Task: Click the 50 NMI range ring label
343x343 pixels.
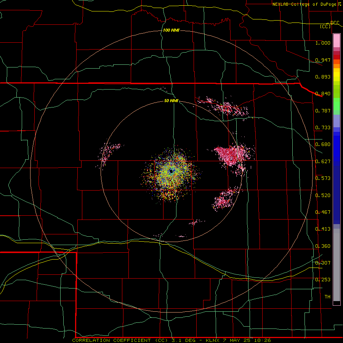Action: coord(171,101)
